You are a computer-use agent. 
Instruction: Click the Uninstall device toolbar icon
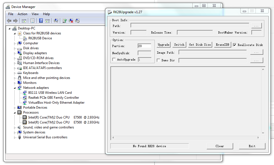71,21
